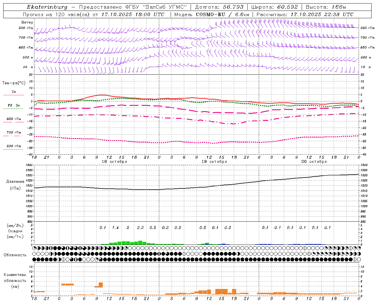Click the Ветер panel label

[27, 22]
